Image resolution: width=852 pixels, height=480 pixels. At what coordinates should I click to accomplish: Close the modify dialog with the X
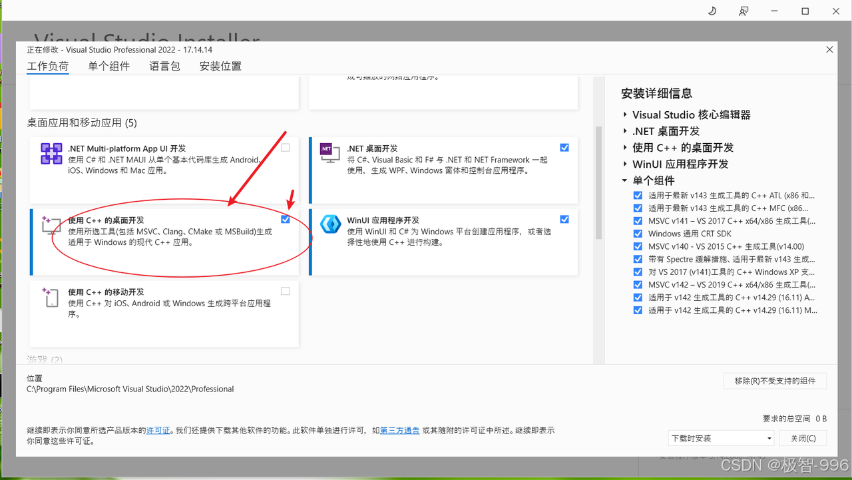(829, 50)
